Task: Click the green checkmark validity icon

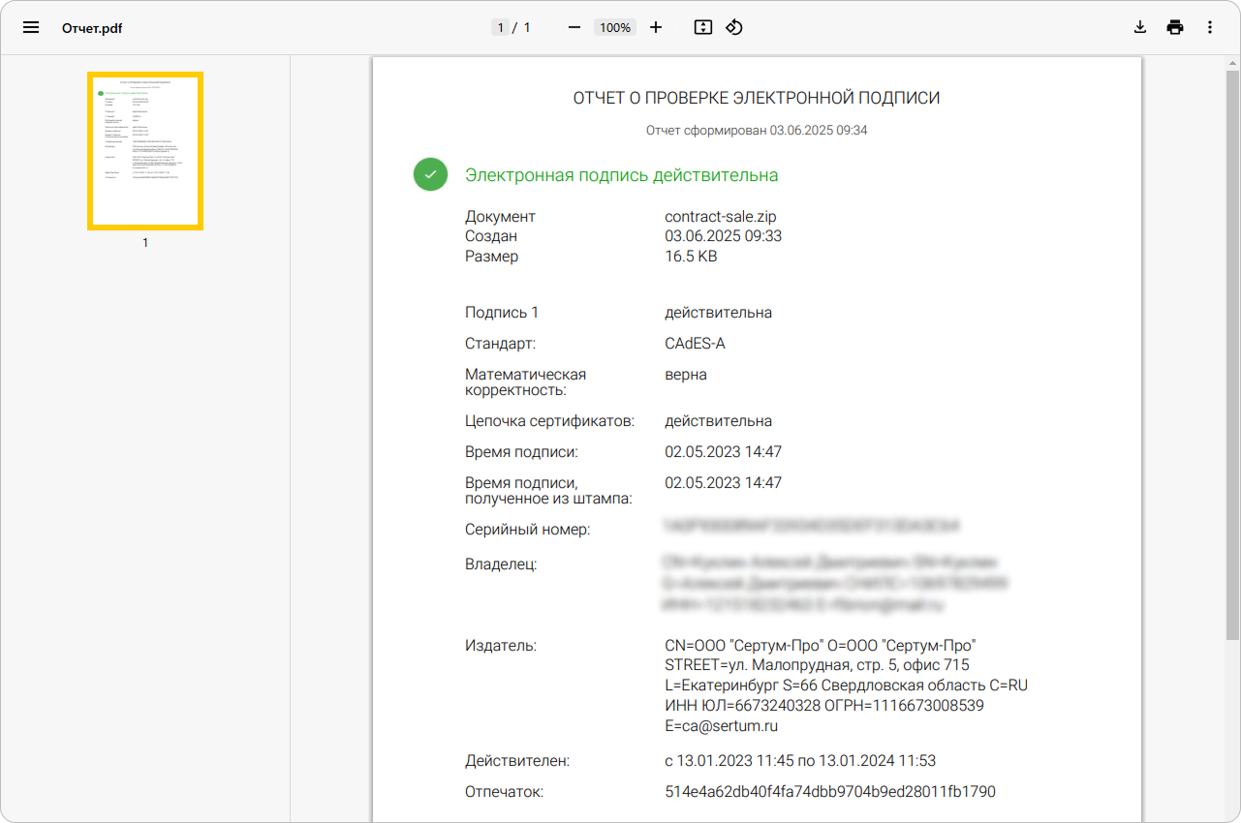Action: point(430,175)
